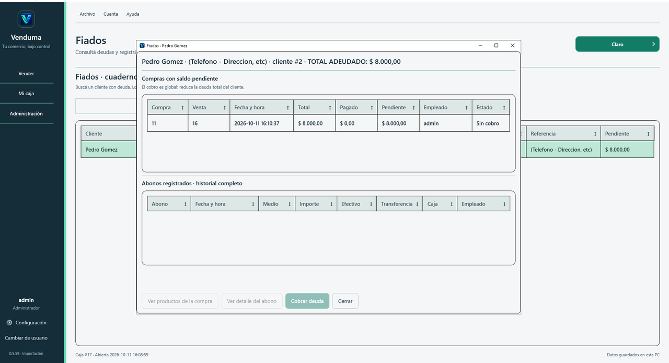
Task: Close the Fiados - Pedro Gomez dialog
Action: (512, 46)
